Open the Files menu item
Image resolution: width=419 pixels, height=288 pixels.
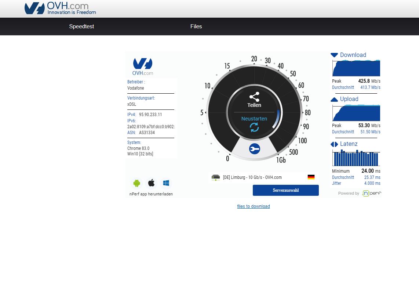(x=196, y=26)
